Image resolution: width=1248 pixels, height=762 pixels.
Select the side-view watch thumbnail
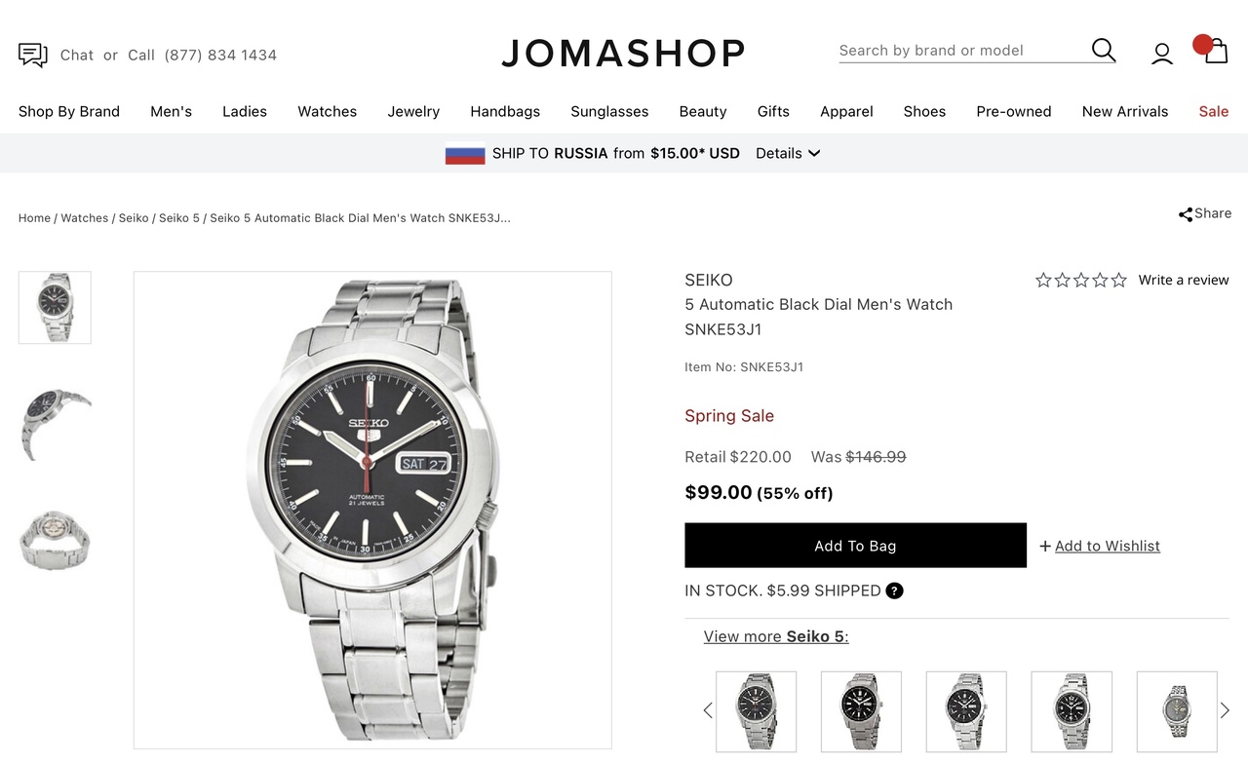(x=55, y=424)
